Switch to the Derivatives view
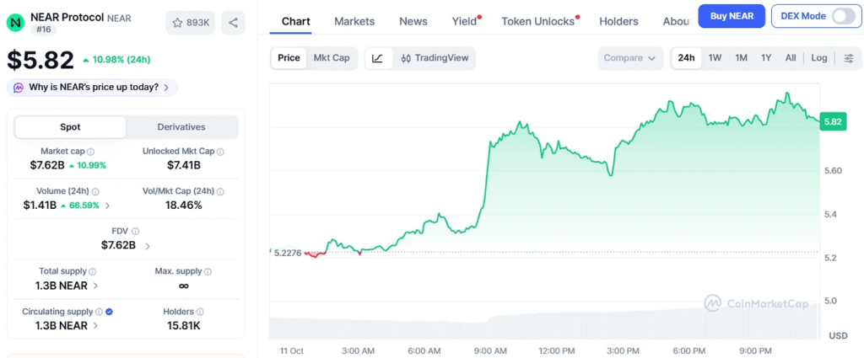Image resolution: width=864 pixels, height=358 pixels. pos(181,127)
